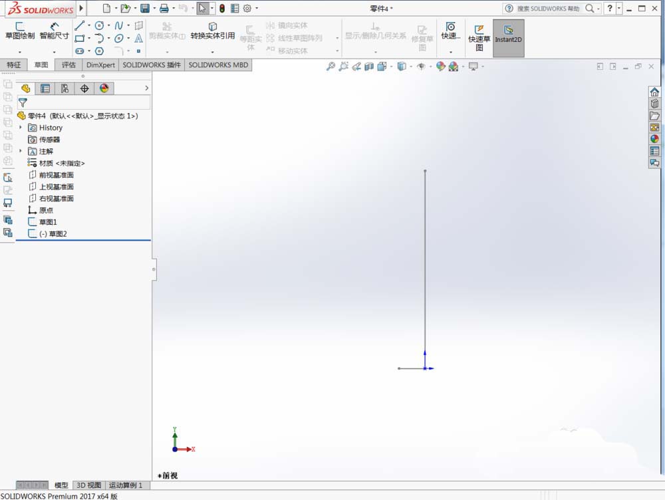The image size is (665, 500).
Task: Select the Ellipse sketch tool
Action: coord(119,38)
